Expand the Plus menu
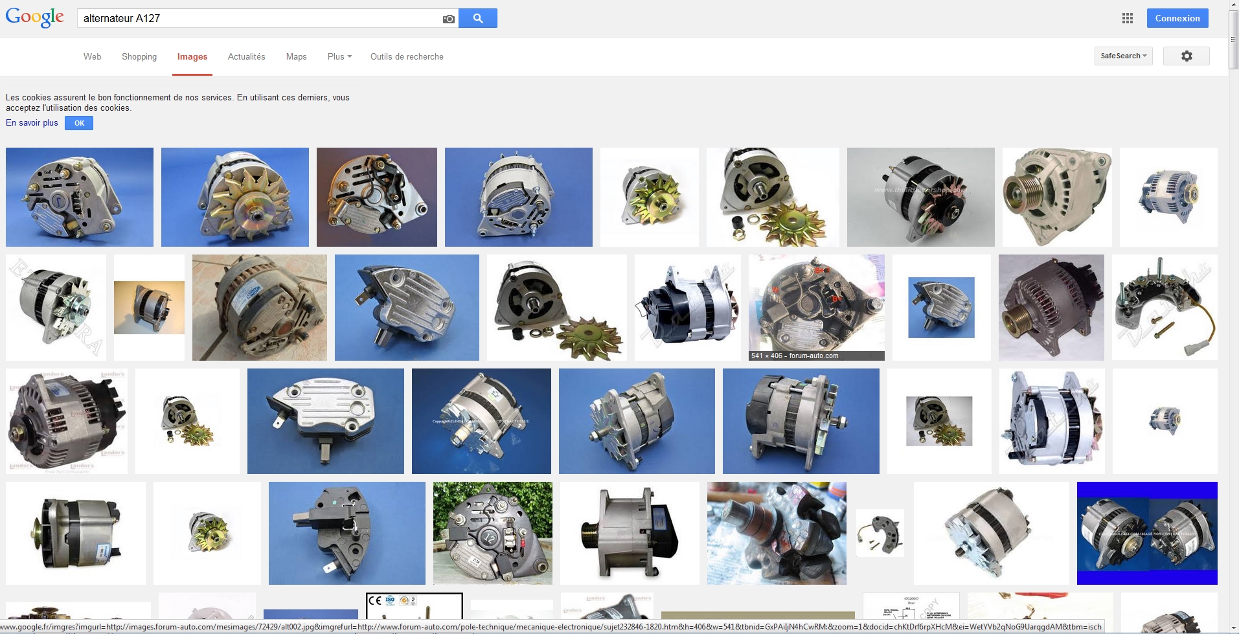 pos(339,57)
